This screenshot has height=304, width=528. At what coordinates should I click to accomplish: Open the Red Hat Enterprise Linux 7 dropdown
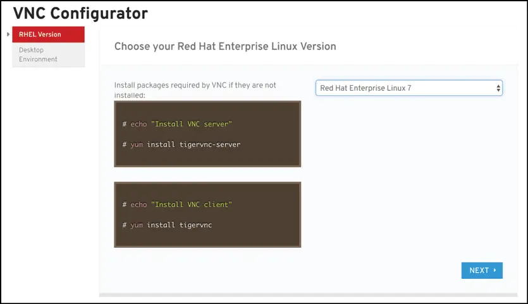(x=408, y=88)
